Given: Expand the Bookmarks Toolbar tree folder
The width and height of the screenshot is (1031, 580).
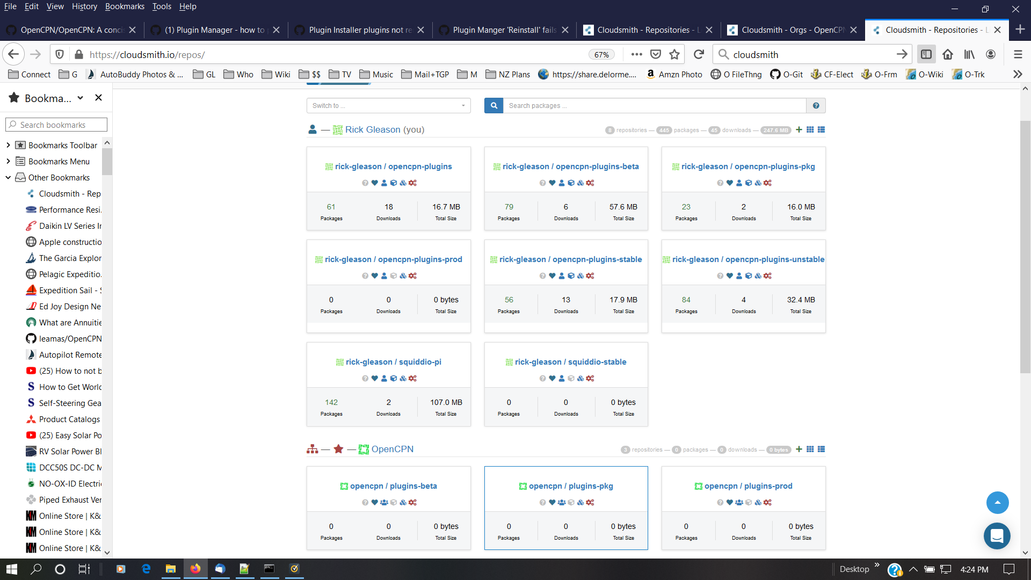Looking at the screenshot, I should (x=8, y=146).
